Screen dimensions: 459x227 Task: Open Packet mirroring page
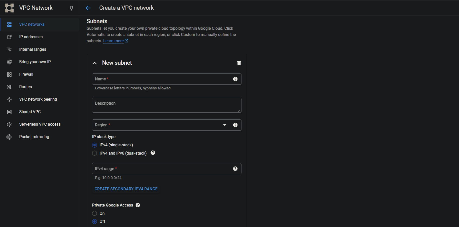(39, 137)
